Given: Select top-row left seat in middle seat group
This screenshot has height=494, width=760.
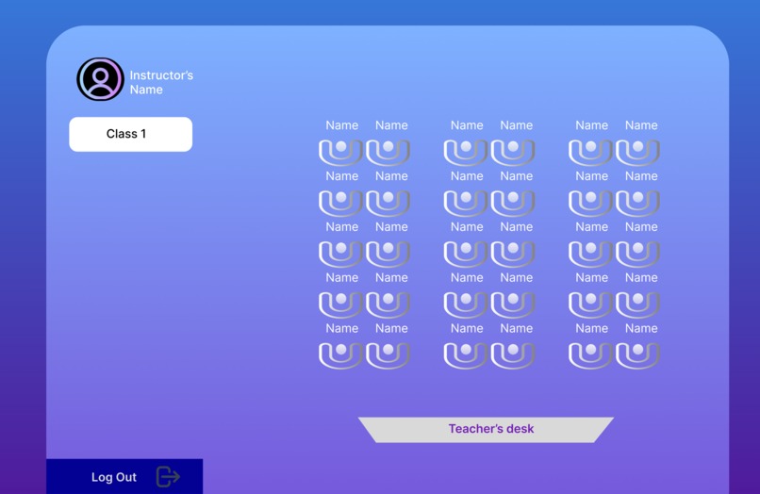Looking at the screenshot, I should [x=465, y=152].
